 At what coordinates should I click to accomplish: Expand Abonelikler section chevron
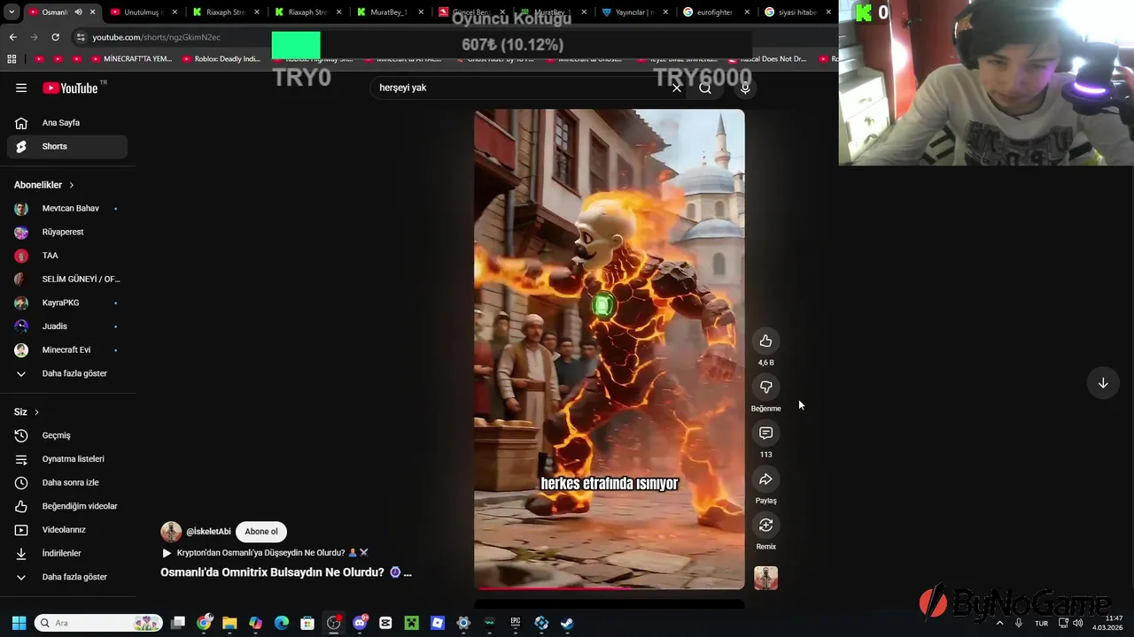point(72,185)
